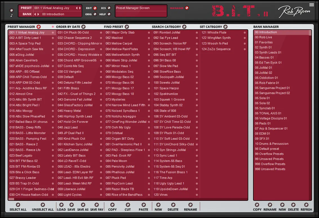Click the bank NEW knob
The height and width of the screenshot is (218, 319).
pos(282,205)
